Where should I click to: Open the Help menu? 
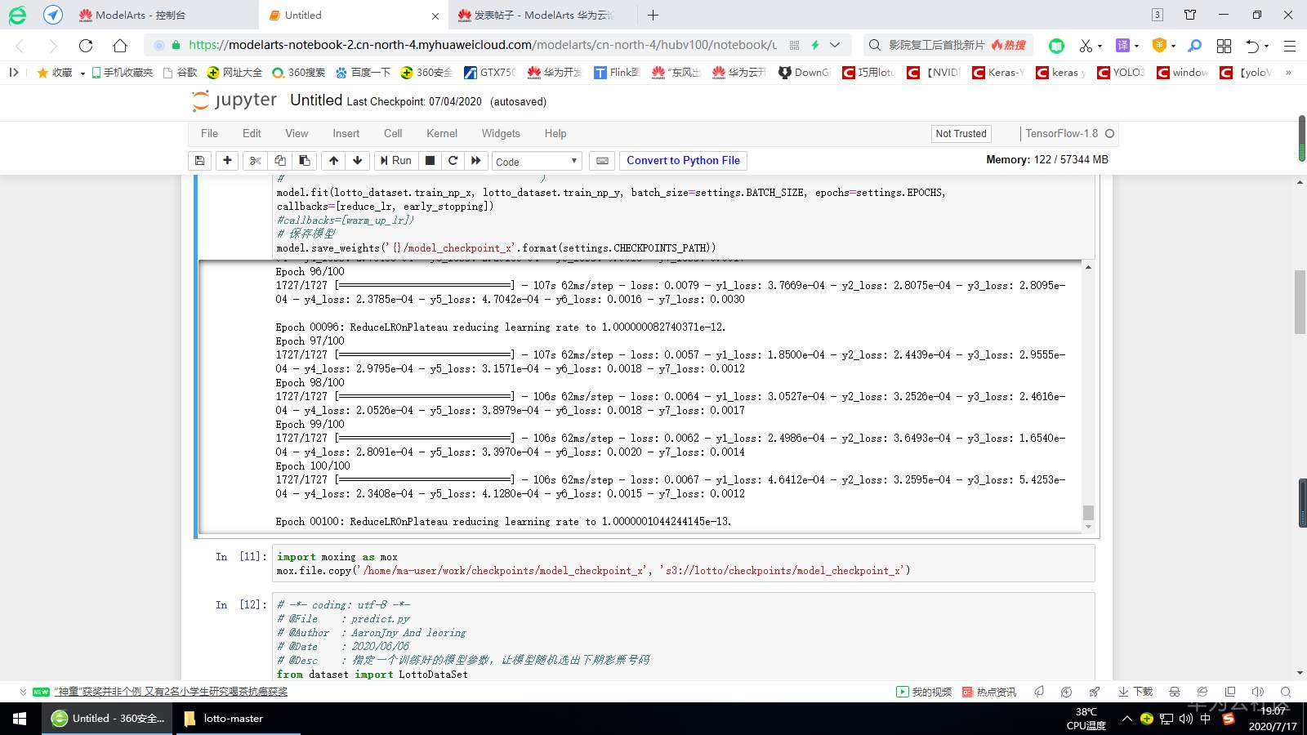pyautogui.click(x=555, y=134)
